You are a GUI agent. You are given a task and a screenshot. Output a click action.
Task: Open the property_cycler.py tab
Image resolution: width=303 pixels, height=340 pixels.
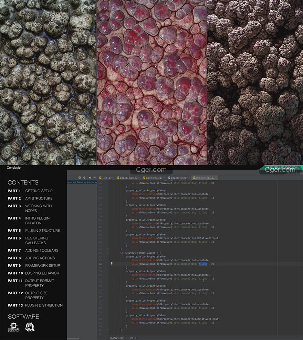tap(128, 178)
